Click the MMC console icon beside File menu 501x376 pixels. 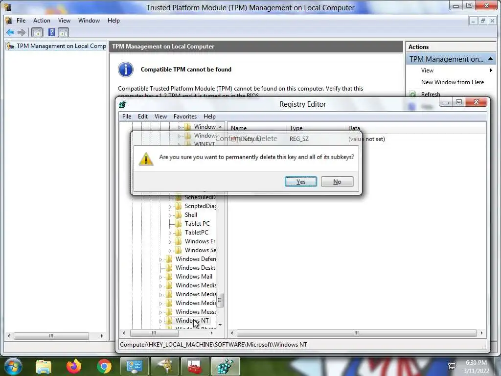tap(9, 21)
